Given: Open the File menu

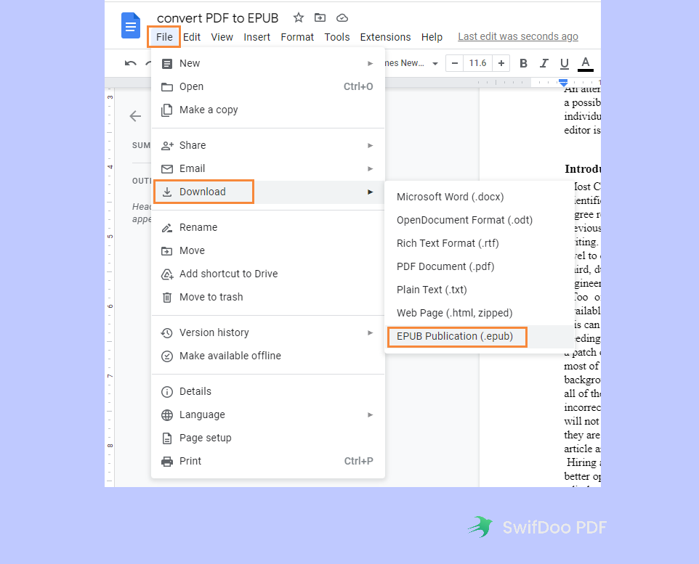Looking at the screenshot, I should (164, 37).
